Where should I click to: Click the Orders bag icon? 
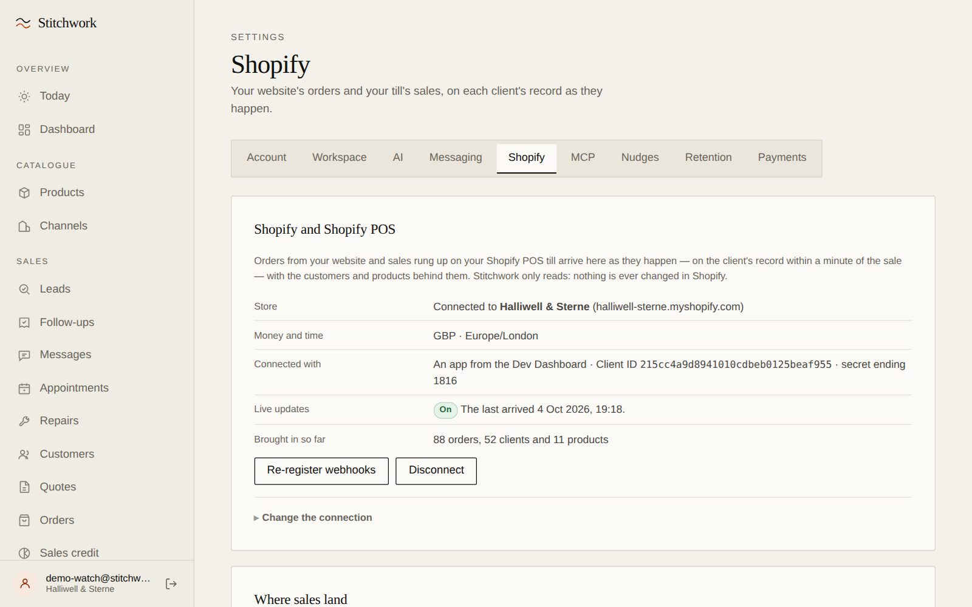pyautogui.click(x=24, y=521)
